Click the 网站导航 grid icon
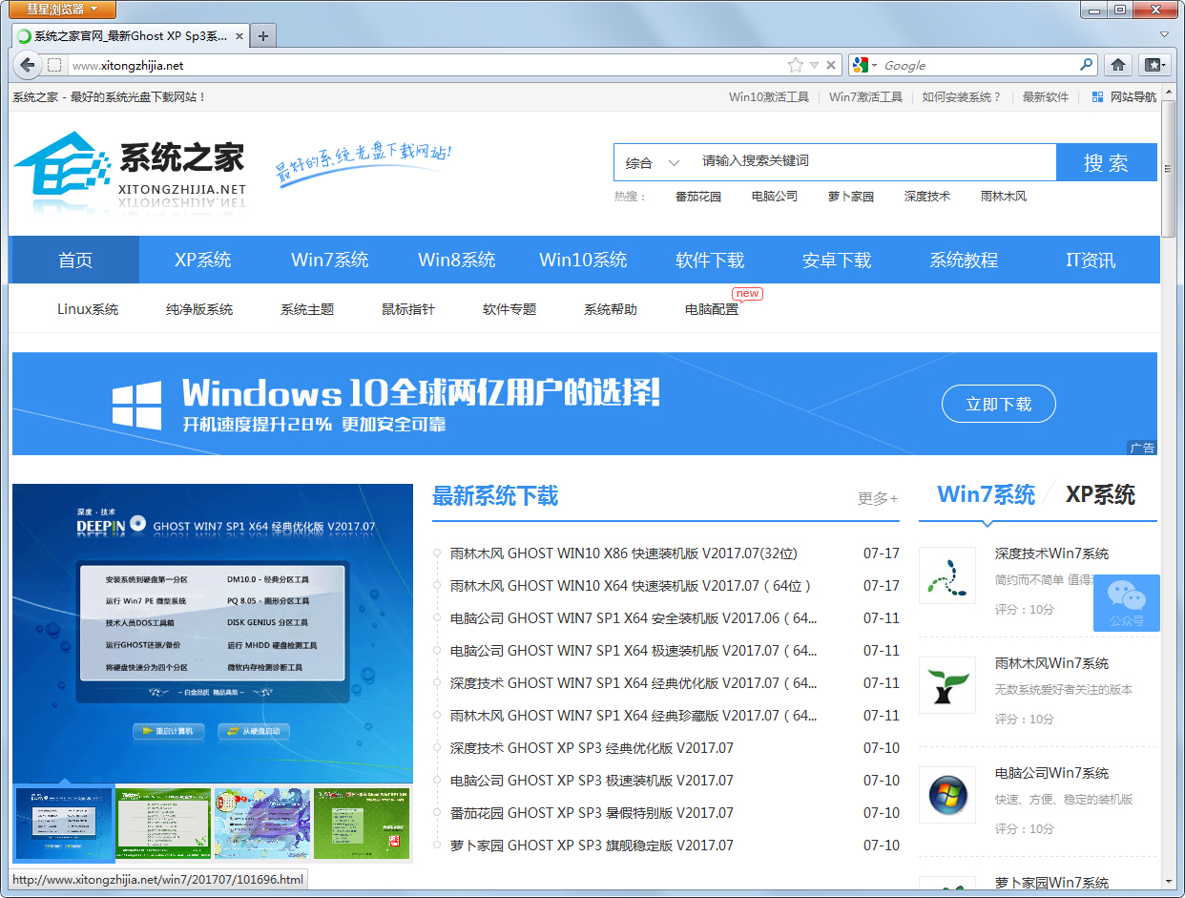The image size is (1185, 898). 1095,96
